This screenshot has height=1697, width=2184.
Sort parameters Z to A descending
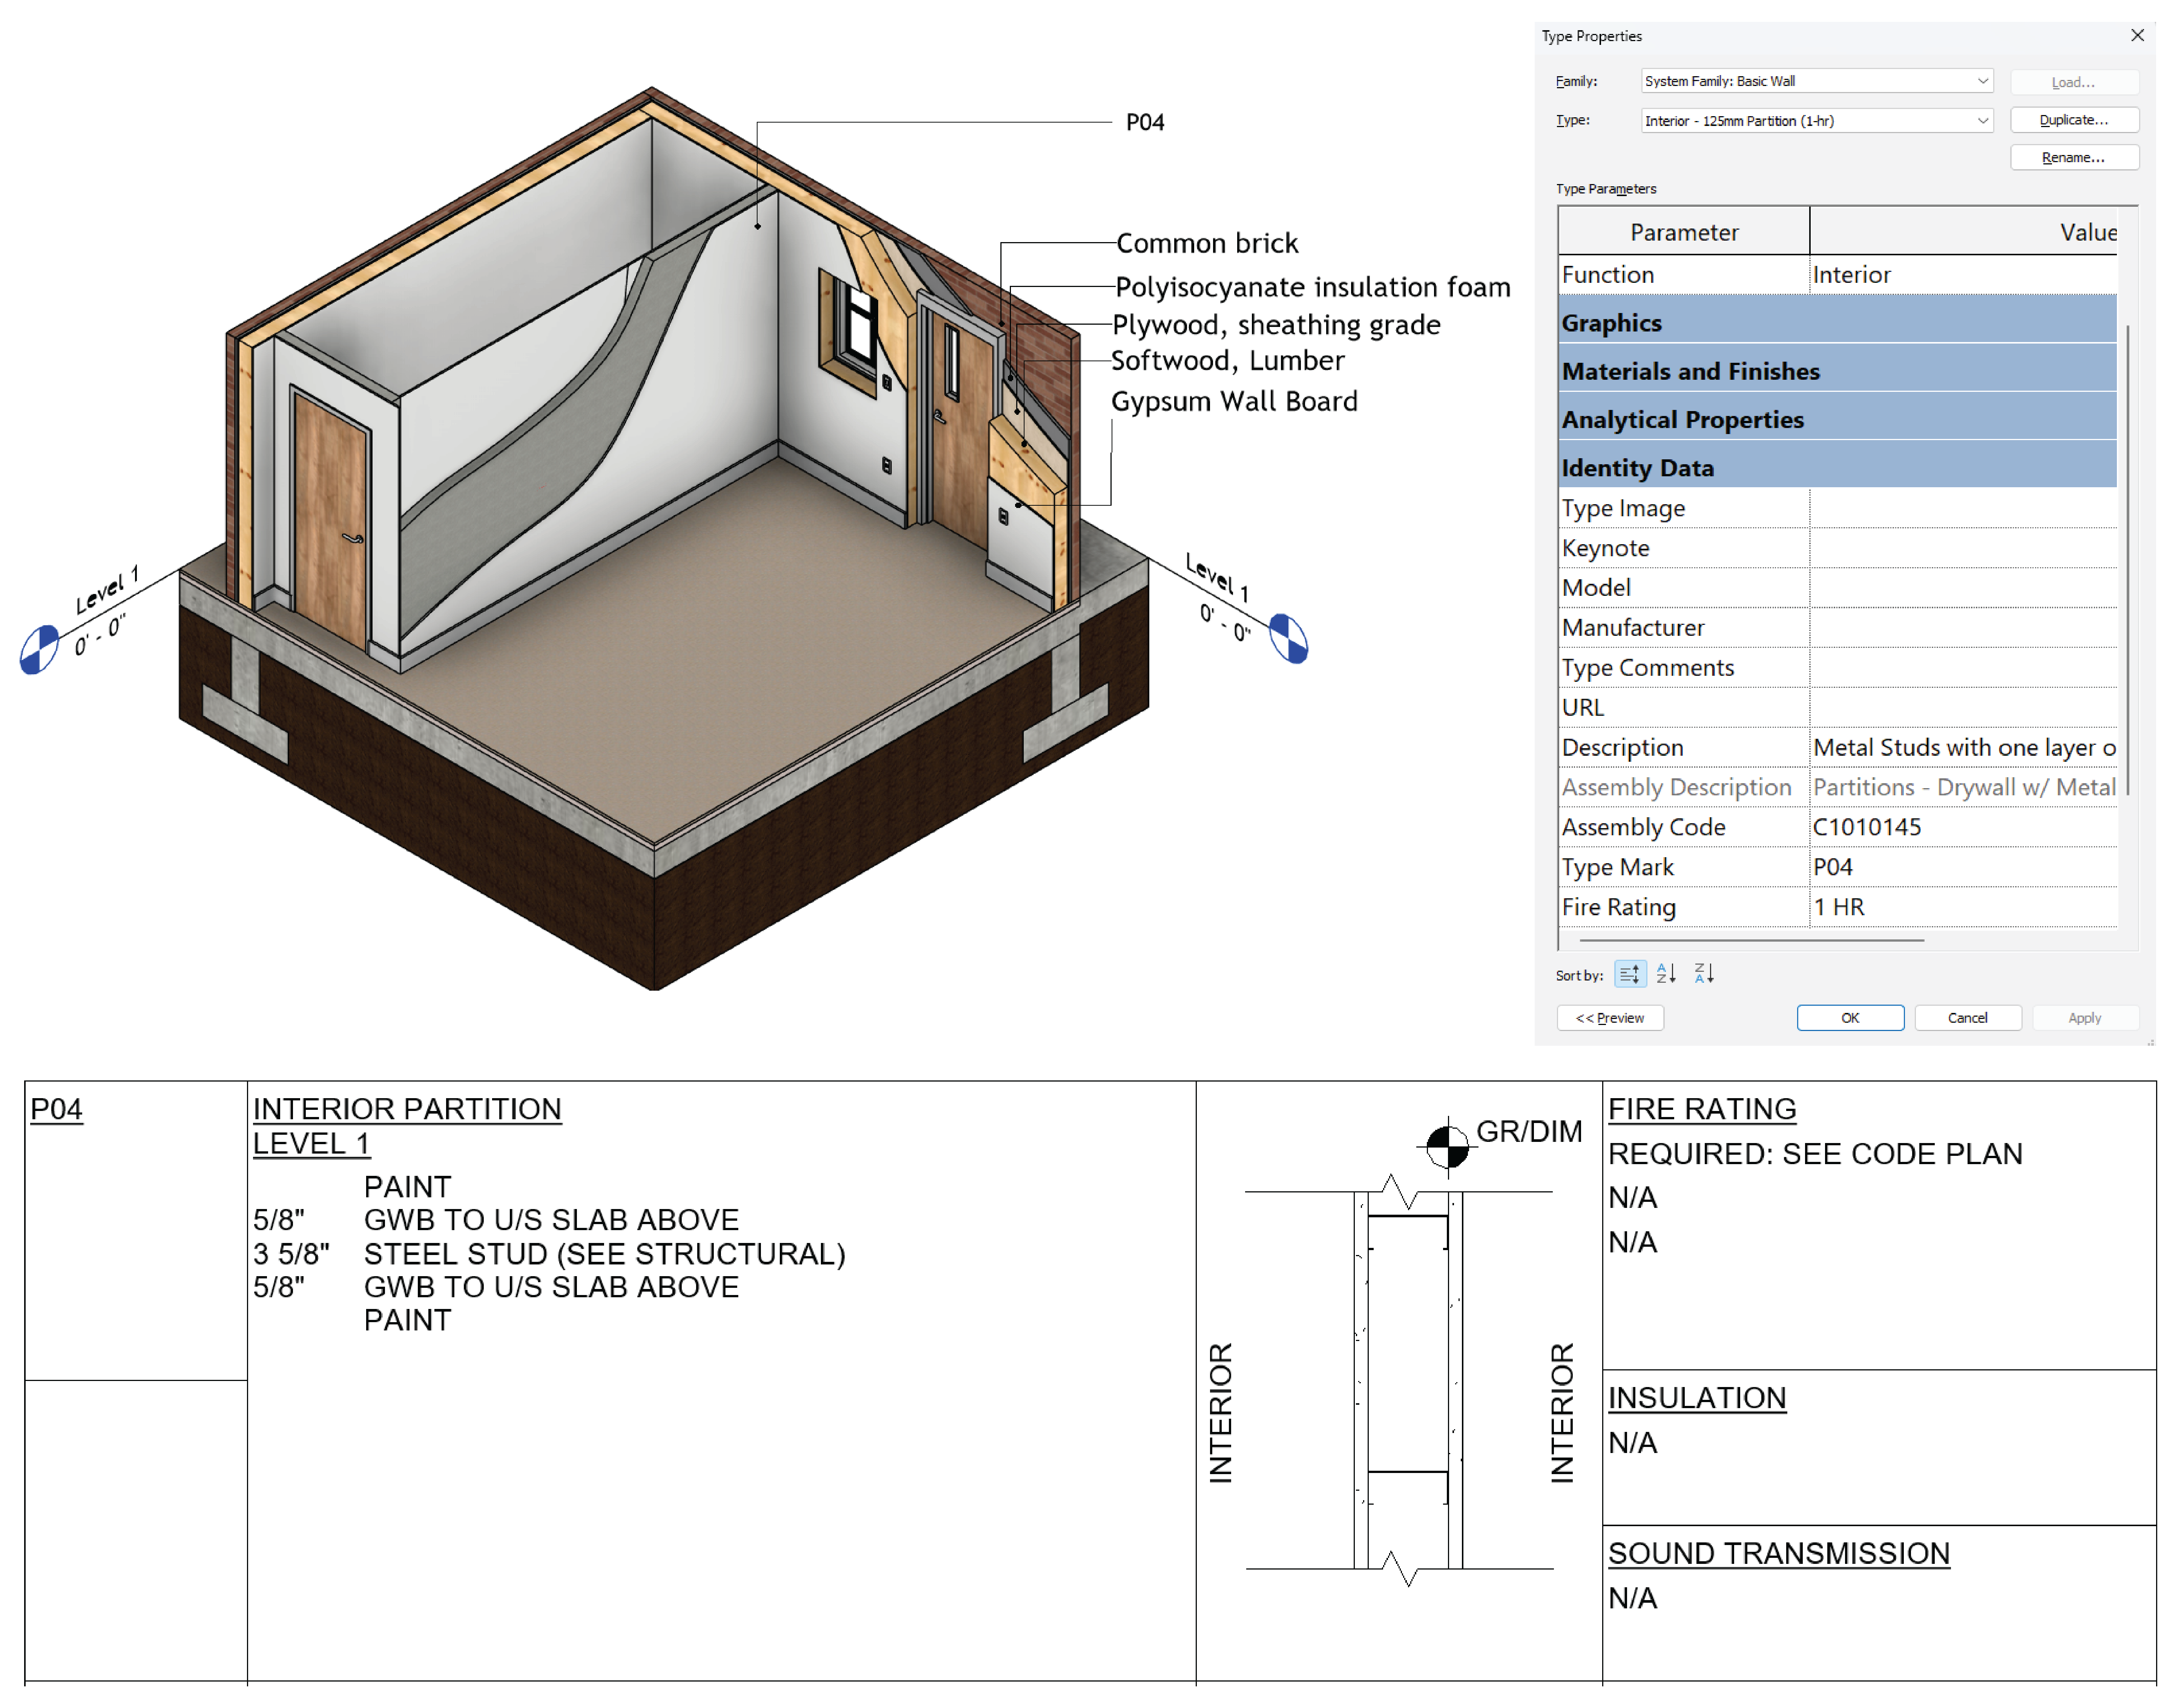pyautogui.click(x=1704, y=974)
